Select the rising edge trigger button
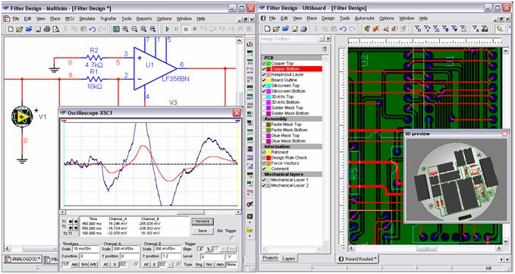The width and height of the screenshot is (515, 274). (x=200, y=249)
